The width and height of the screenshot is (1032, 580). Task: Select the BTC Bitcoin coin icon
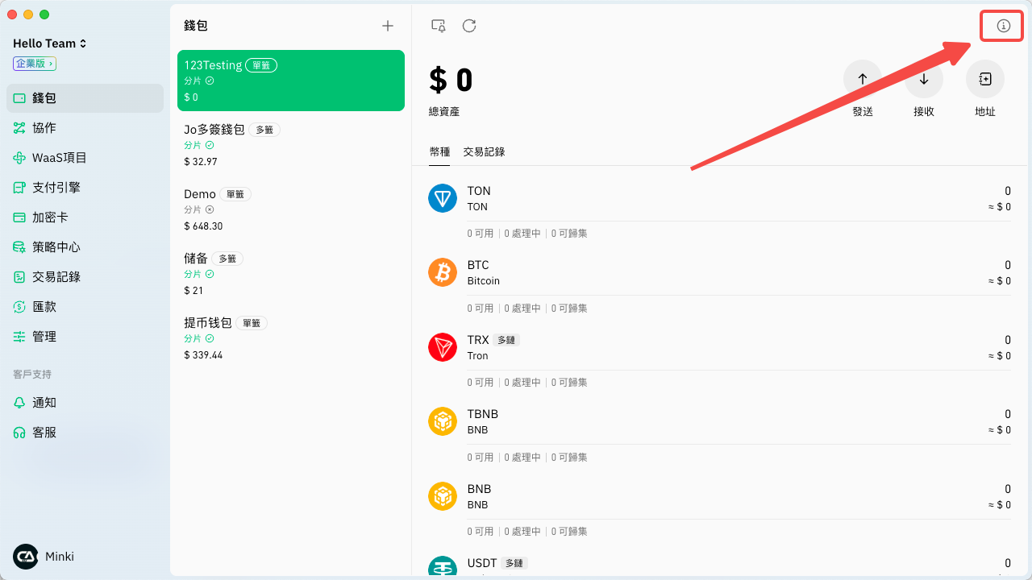click(443, 272)
